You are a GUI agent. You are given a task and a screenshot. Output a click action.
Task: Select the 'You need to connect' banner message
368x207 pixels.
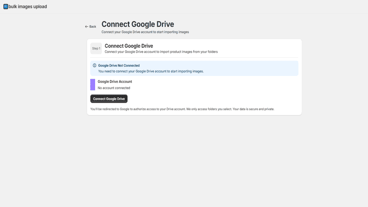coord(151,72)
